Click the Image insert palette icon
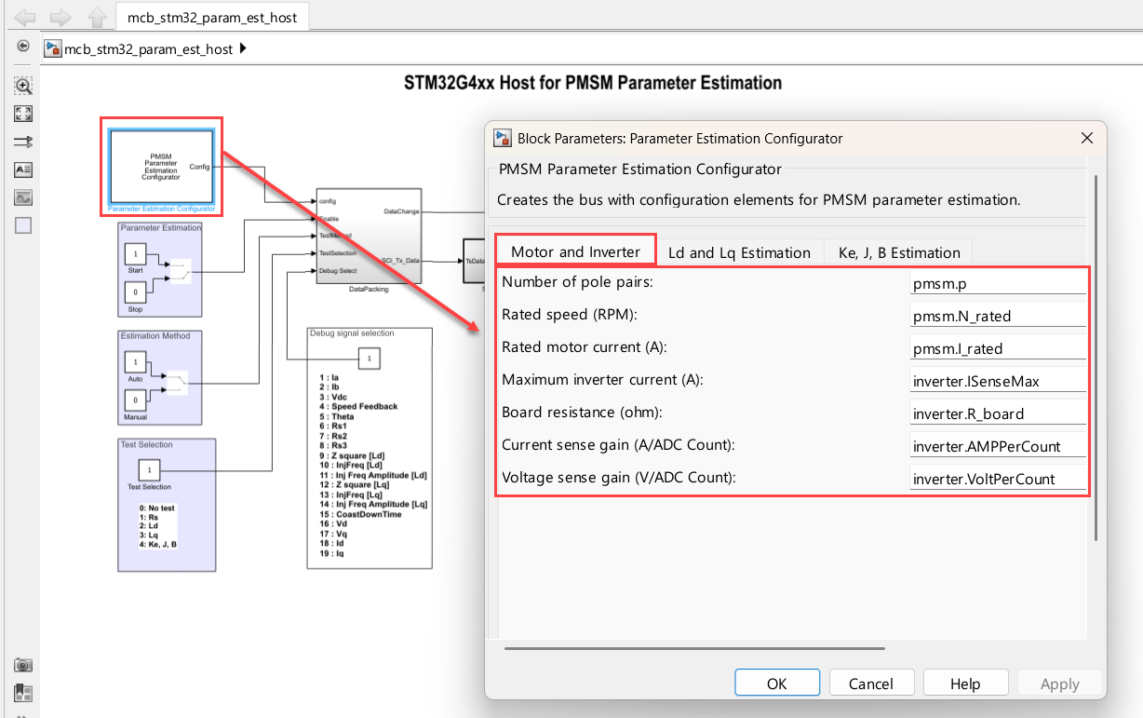This screenshot has width=1143, height=718. 23,197
